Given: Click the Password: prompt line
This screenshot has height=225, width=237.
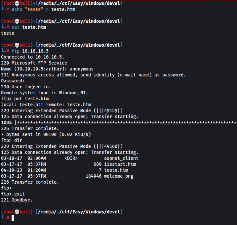Looking at the screenshot, I should coord(13,81).
